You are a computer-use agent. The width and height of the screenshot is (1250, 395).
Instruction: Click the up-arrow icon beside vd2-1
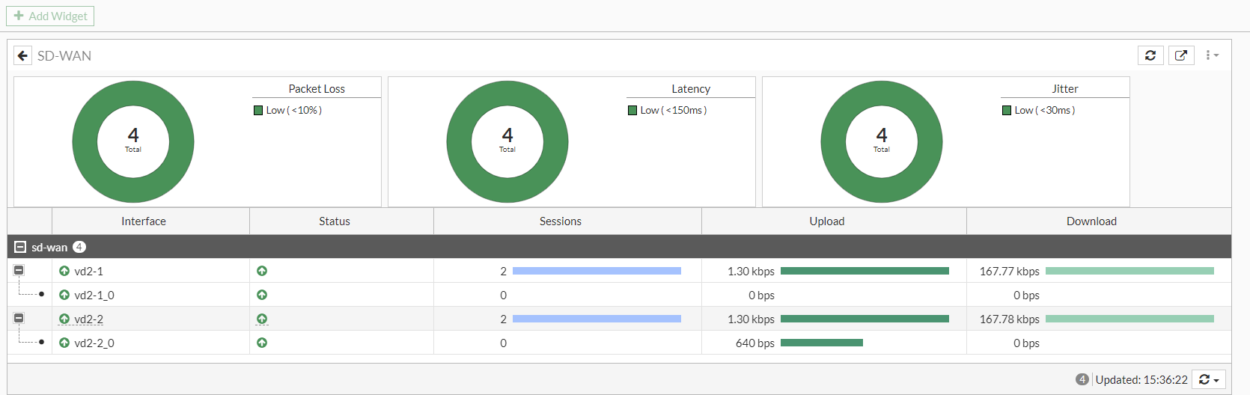(x=64, y=271)
